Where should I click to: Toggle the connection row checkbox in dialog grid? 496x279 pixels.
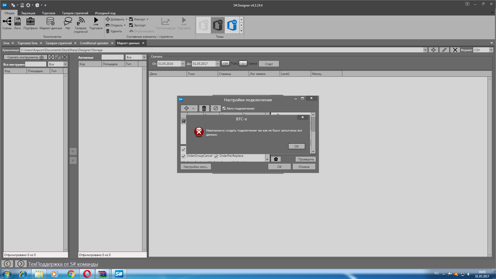pyautogui.click(x=184, y=121)
